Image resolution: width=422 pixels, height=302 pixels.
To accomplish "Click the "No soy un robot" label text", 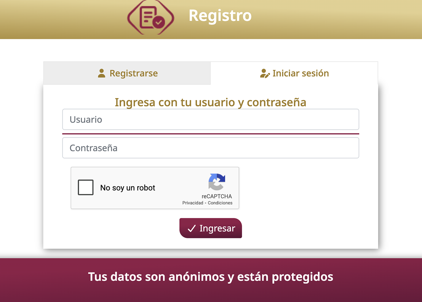I will [128, 188].
